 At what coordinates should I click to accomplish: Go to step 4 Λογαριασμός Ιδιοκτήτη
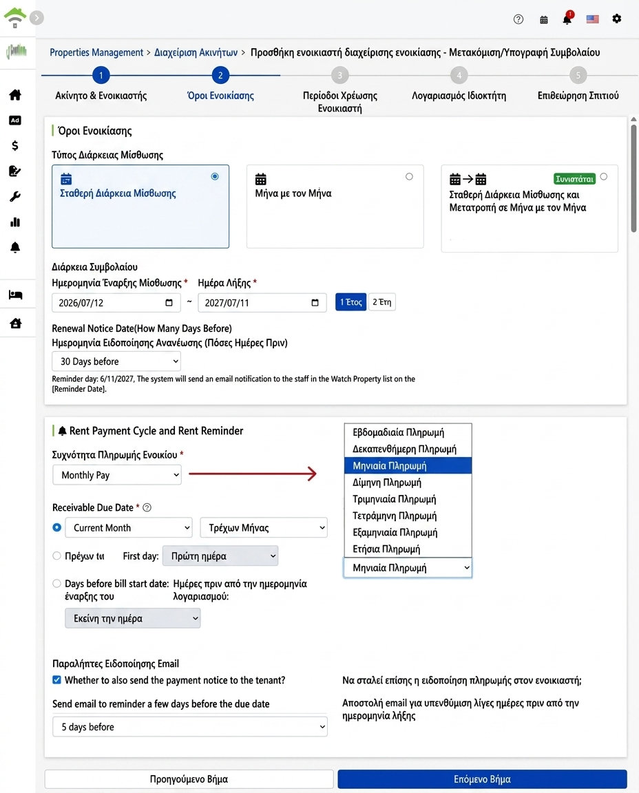(459, 75)
